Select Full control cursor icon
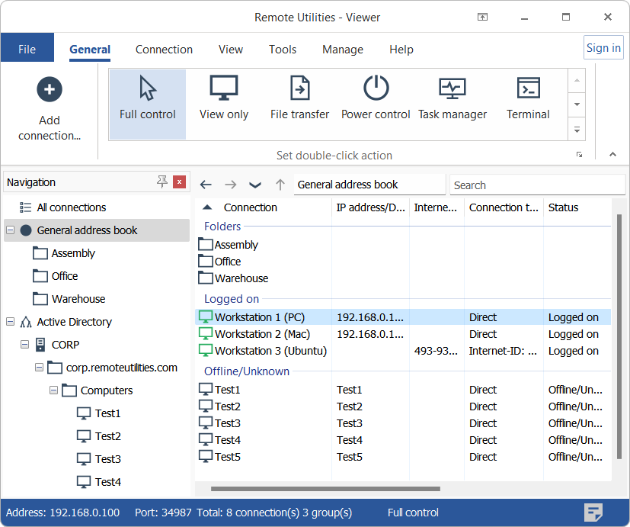 click(148, 88)
